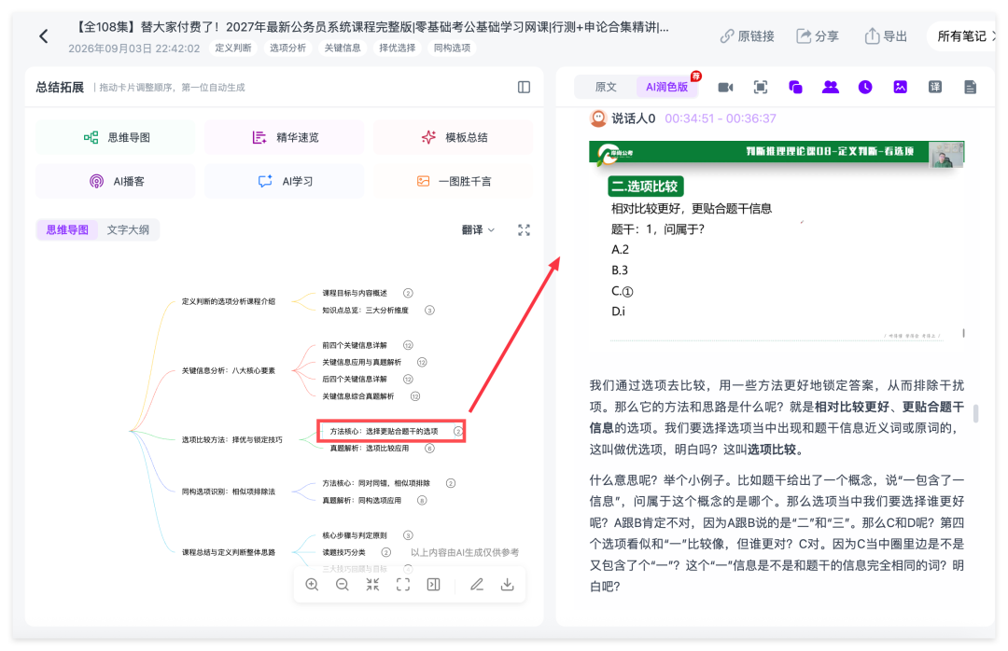The width and height of the screenshot is (1008, 651).
Task: Click node 方法核心：同对同错，相似项排除
Action: (376, 483)
